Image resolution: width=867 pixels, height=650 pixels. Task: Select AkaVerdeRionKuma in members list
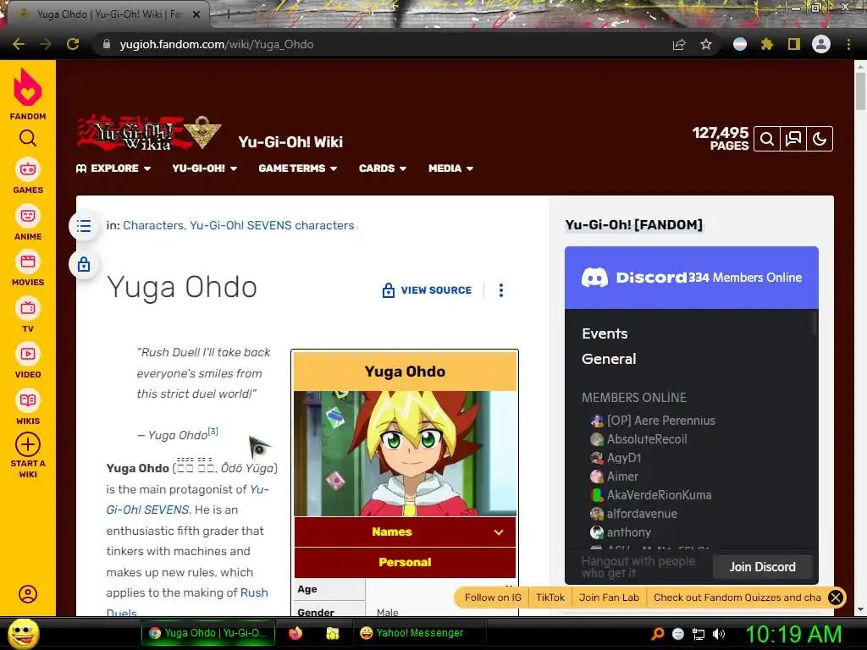(651, 495)
